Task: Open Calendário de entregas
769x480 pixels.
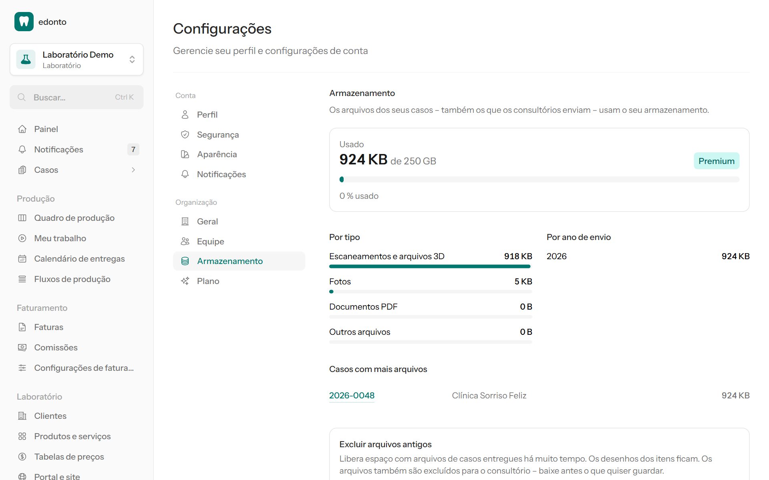Action: pos(76,259)
